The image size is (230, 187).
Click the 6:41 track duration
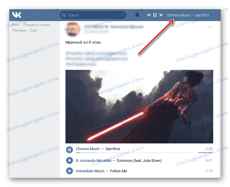point(209,160)
